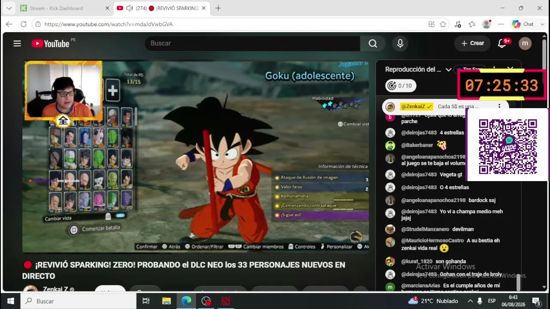Viewport: 550px width, 309px height.
Task: Open the tab actions menu arrow
Action: pyautogui.click(x=9, y=8)
